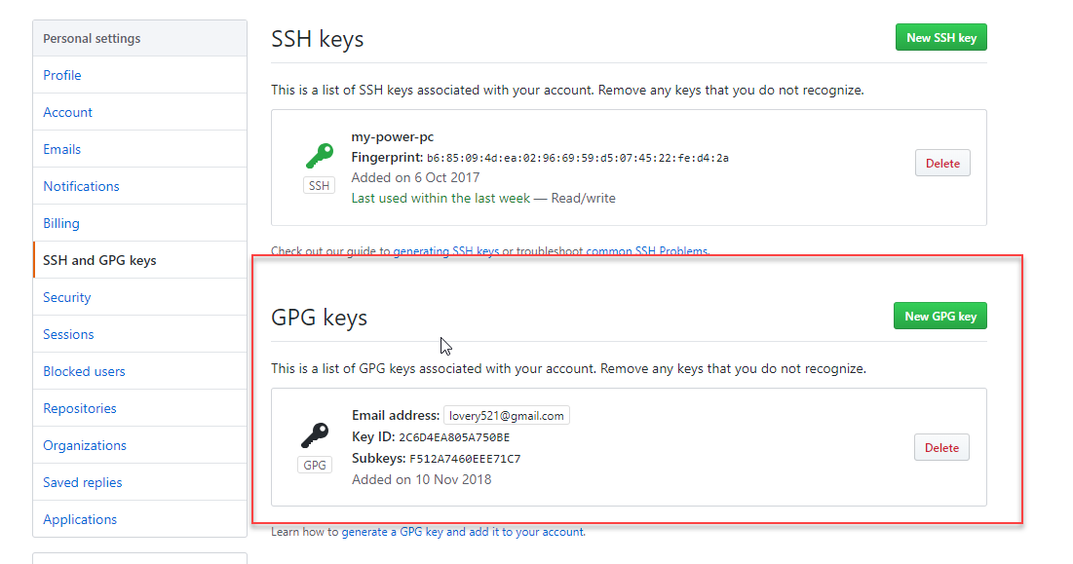Create a New GPG key
This screenshot has height=564, width=1073.
coord(940,316)
